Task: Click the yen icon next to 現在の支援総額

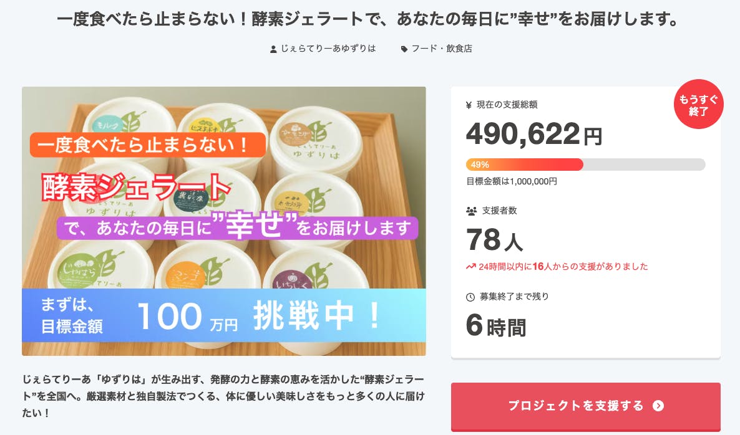Action: tap(469, 105)
